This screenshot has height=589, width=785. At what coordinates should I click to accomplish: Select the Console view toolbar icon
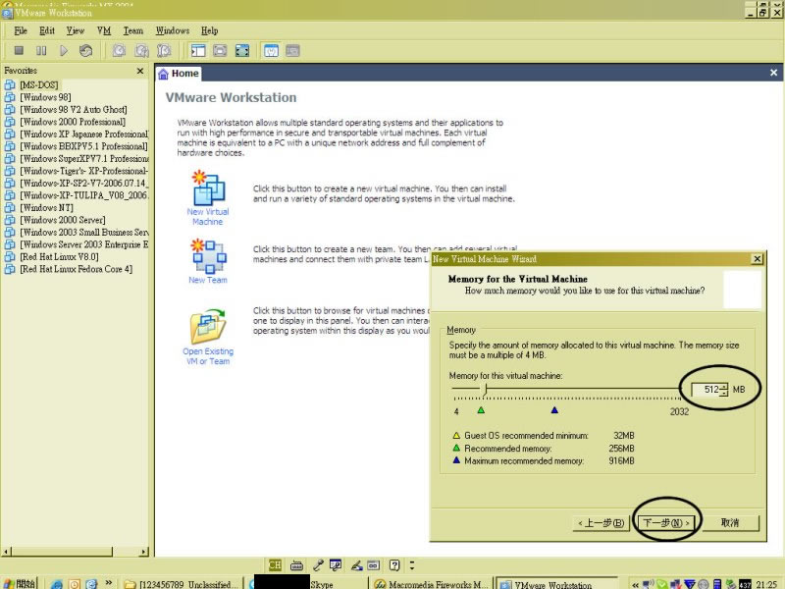(292, 51)
